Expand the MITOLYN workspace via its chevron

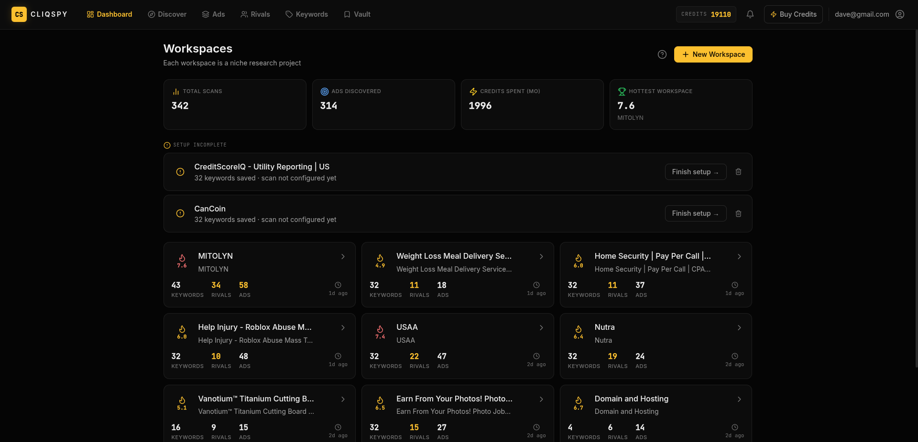point(343,257)
